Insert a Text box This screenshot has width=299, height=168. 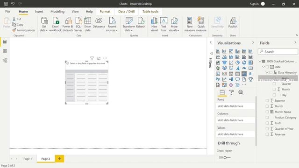pos(164,24)
